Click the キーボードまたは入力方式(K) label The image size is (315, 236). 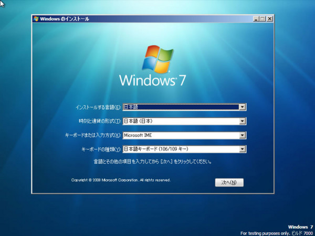coord(93,135)
